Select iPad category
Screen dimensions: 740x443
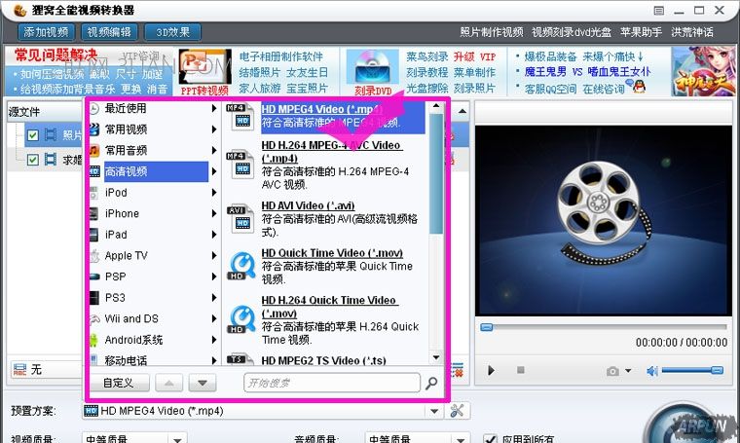click(x=116, y=235)
